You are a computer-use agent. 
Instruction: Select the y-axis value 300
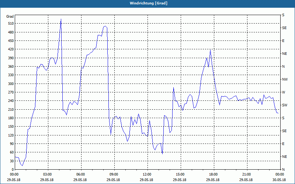[11, 84]
